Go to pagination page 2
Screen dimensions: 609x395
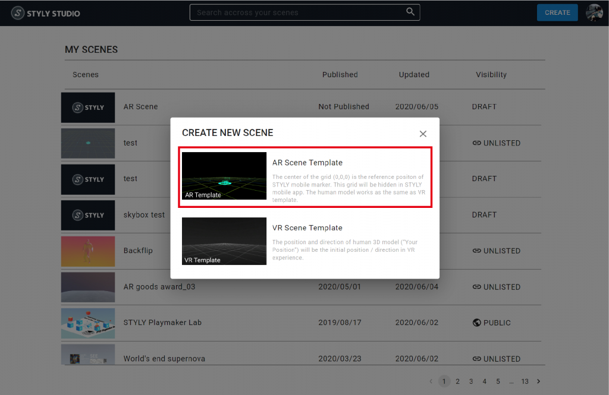(457, 381)
